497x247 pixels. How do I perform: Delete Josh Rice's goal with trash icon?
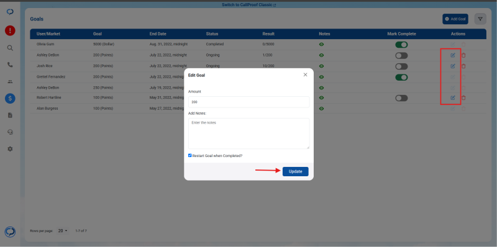(463, 66)
